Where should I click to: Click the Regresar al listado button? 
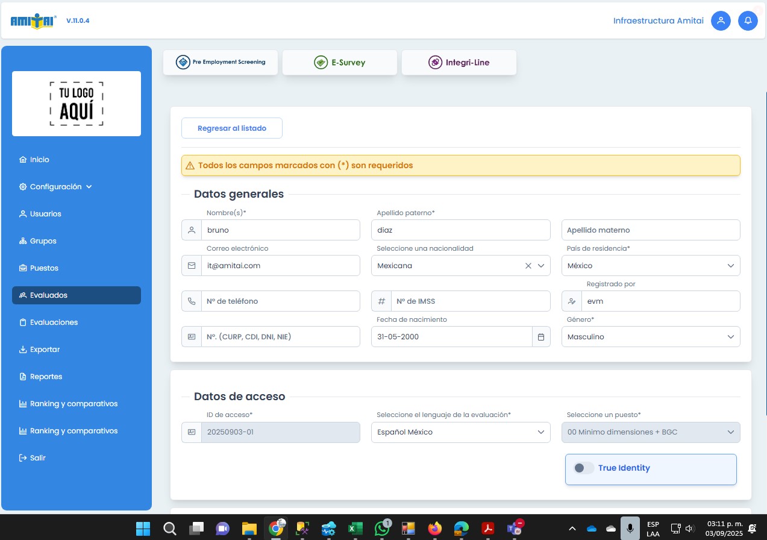tap(232, 128)
